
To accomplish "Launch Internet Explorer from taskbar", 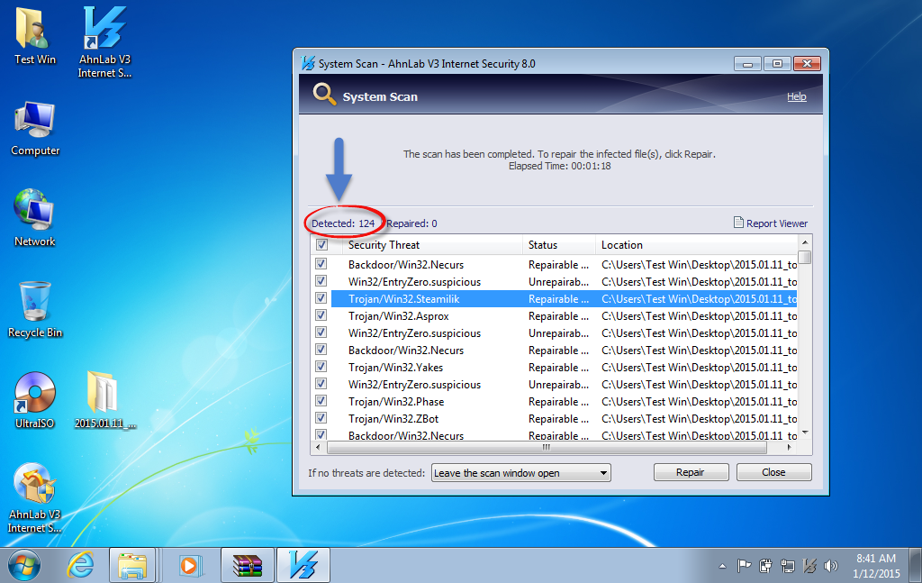I will pos(80,566).
